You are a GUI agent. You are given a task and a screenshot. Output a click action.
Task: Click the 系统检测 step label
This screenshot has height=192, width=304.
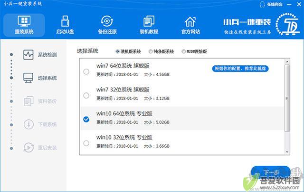click(x=47, y=55)
